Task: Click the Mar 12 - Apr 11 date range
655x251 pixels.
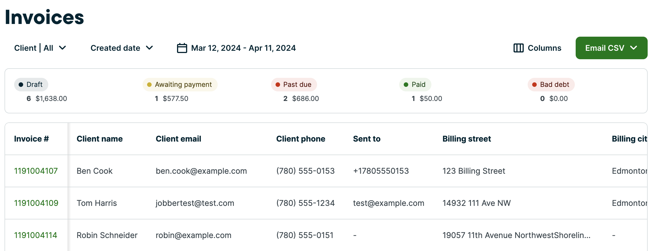Action: tap(243, 48)
